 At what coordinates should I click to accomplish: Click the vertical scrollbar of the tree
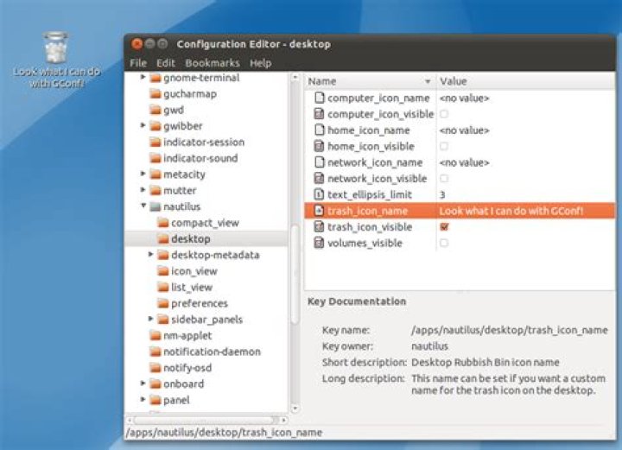[x=295, y=274]
